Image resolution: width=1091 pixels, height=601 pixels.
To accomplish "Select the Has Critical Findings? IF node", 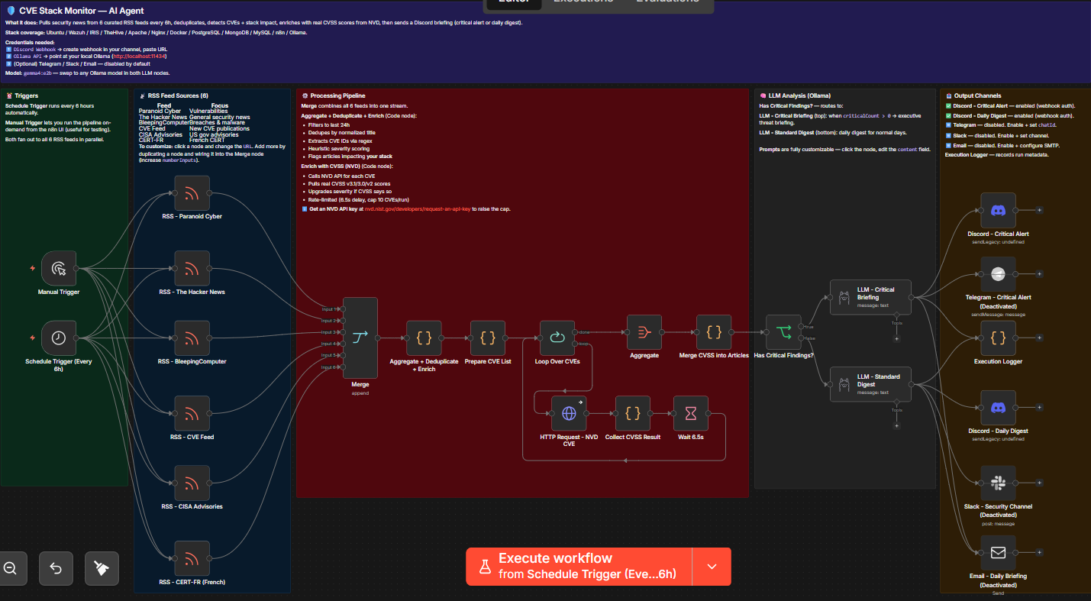I will click(x=783, y=332).
